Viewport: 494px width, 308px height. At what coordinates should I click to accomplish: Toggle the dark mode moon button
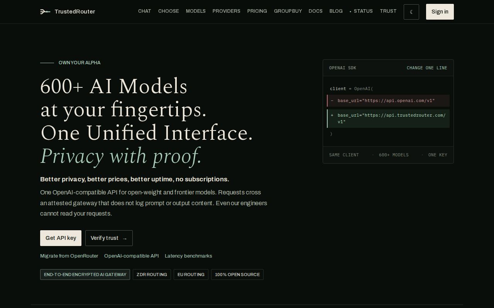click(x=411, y=12)
